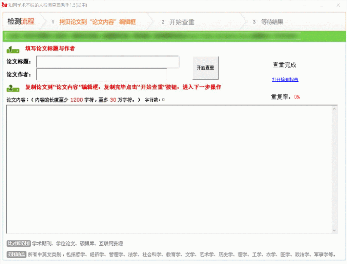Click the 范围涵盖 badge
Viewport: 347px width, 264px height.
click(16, 255)
